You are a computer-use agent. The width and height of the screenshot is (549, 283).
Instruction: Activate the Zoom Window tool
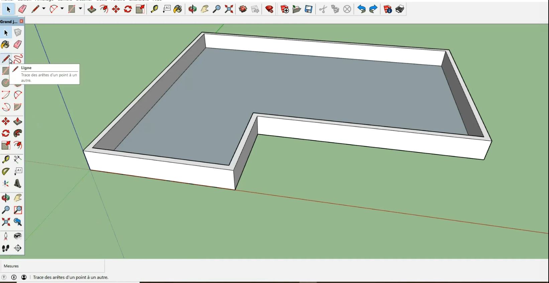(x=18, y=210)
